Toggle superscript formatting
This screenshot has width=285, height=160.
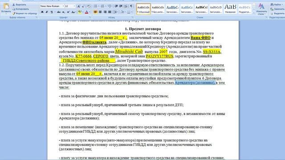[68, 12]
